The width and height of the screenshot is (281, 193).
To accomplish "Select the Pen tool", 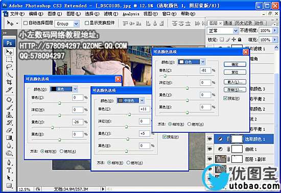I will point(9,162).
